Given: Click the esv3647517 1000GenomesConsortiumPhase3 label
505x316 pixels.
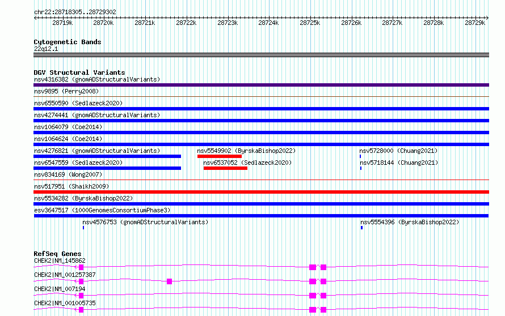Looking at the screenshot, I should [102, 210].
